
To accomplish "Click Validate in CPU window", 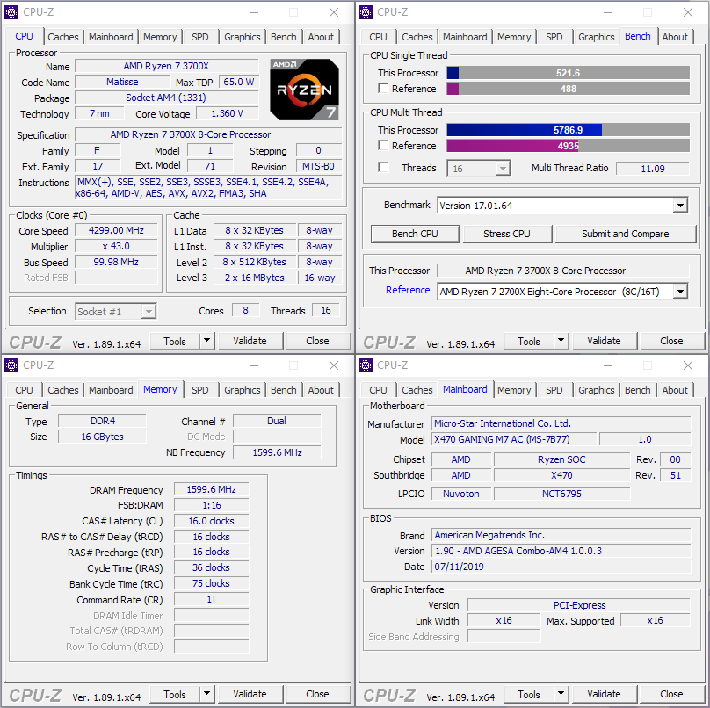I will pyautogui.click(x=250, y=341).
